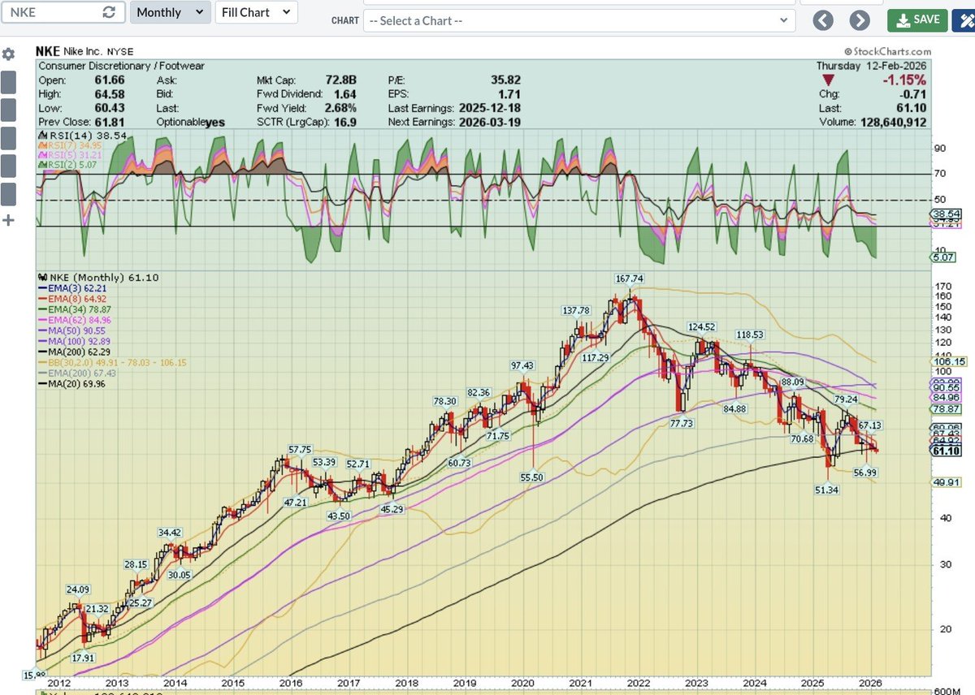Viewport: 975px width, 695px height.
Task: Go to the previous chart arrow
Action: click(x=823, y=19)
